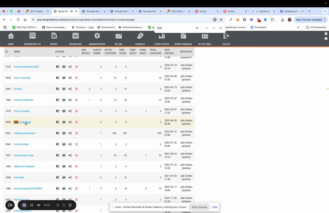
Task: Expand the bookmarks overflow chevron
Action: [x=298, y=27]
